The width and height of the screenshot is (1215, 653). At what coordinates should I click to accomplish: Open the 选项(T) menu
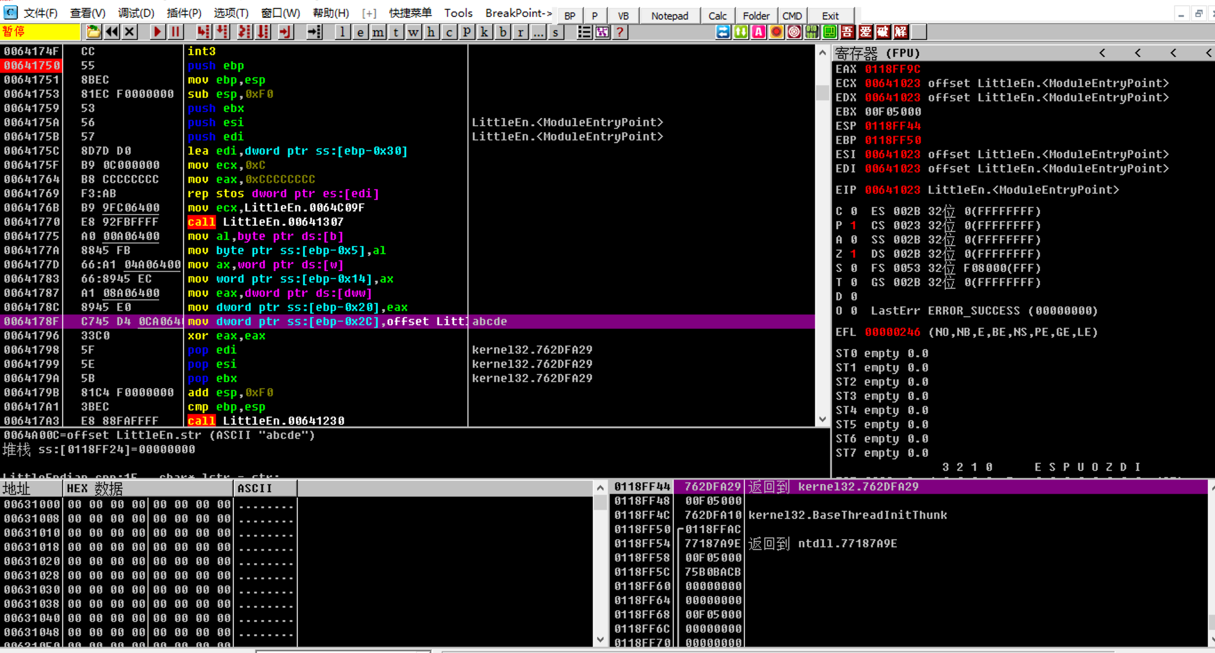click(231, 13)
